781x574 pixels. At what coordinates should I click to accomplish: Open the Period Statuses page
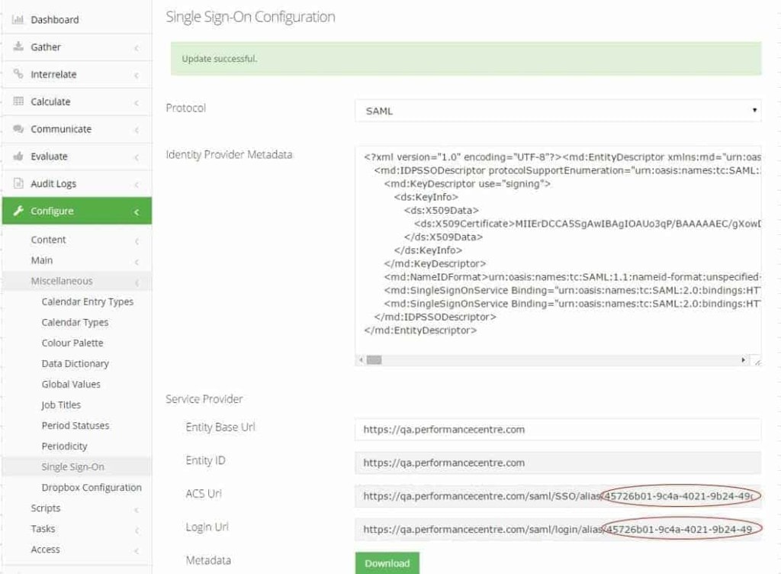[76, 425]
